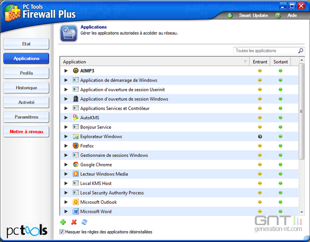Toggle Microsoft Outlook incoming status indicator
The height and width of the screenshot is (242, 310).
260,202
